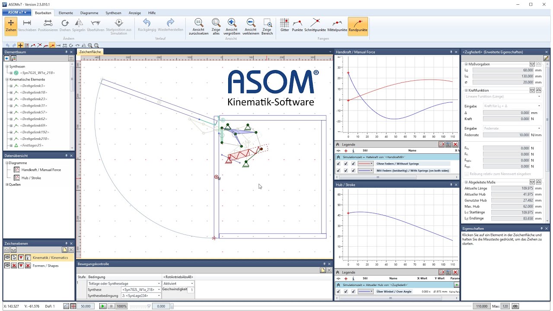Image resolution: width=553 pixels, height=311 pixels.
Task: Click the new layer icon in Zeichenebenen
Action: (x=65, y=250)
